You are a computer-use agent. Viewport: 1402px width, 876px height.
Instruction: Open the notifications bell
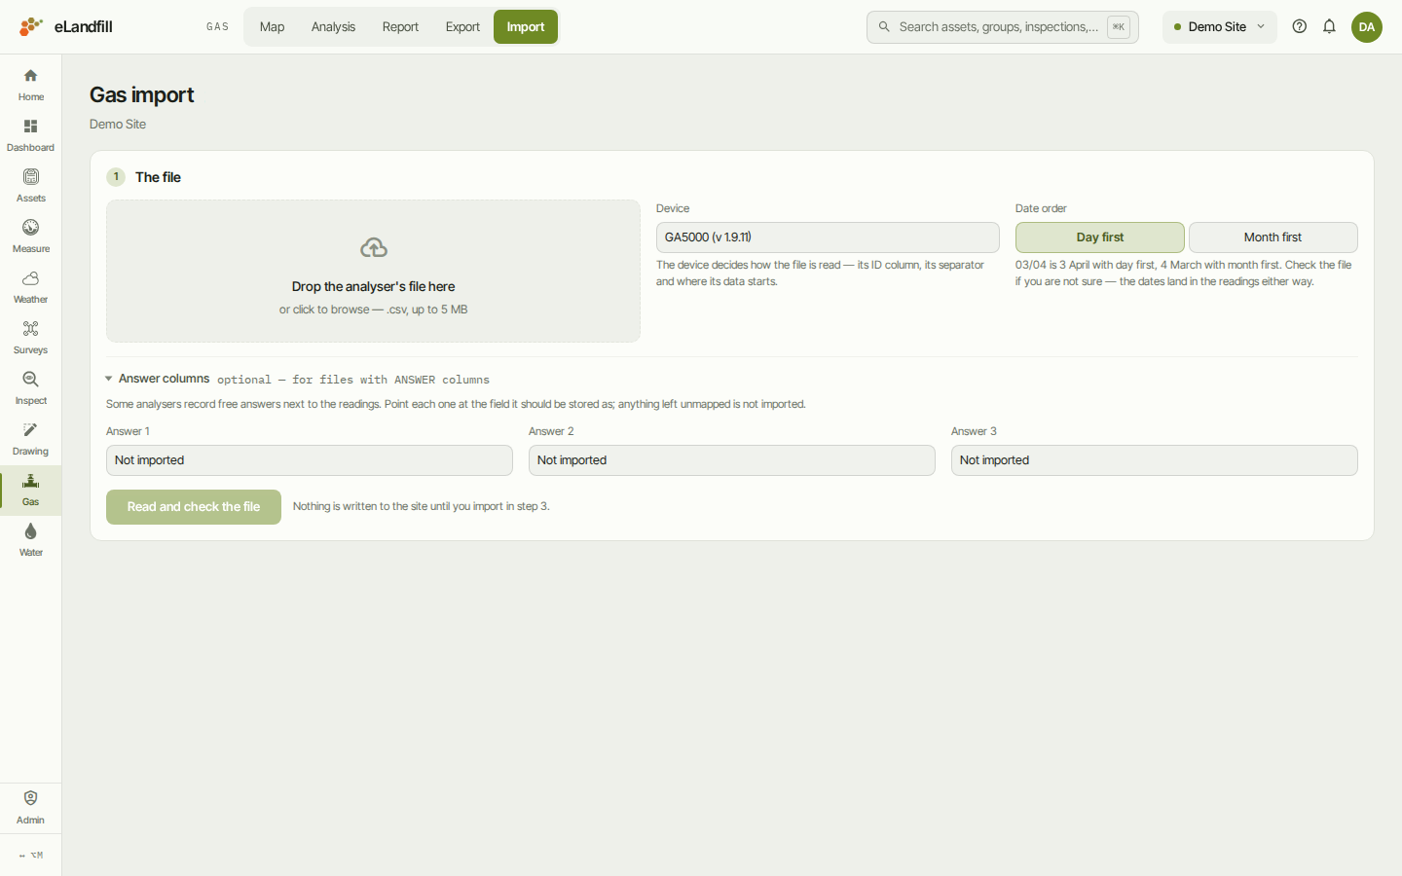coord(1329,27)
